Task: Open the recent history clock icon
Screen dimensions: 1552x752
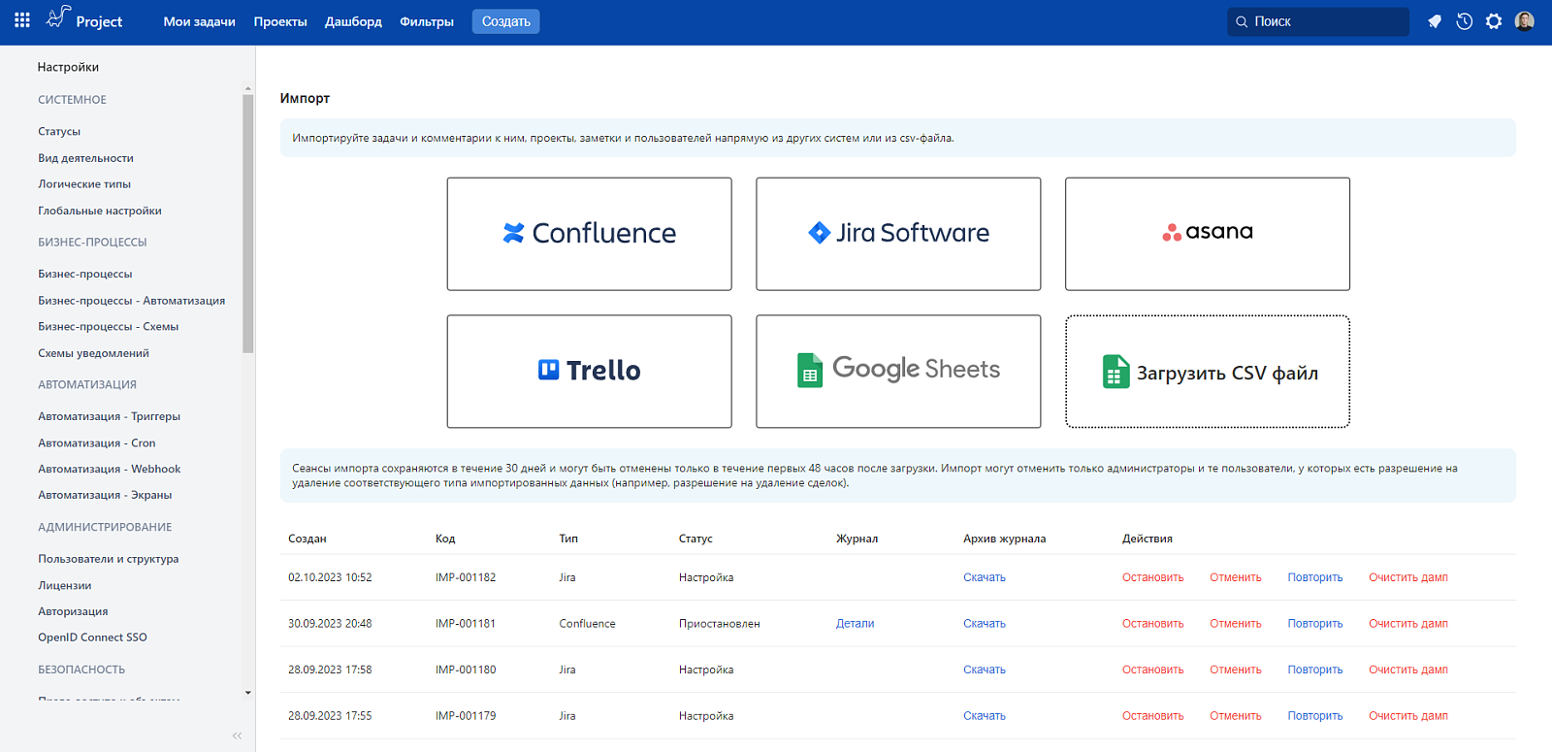Action: (1465, 21)
